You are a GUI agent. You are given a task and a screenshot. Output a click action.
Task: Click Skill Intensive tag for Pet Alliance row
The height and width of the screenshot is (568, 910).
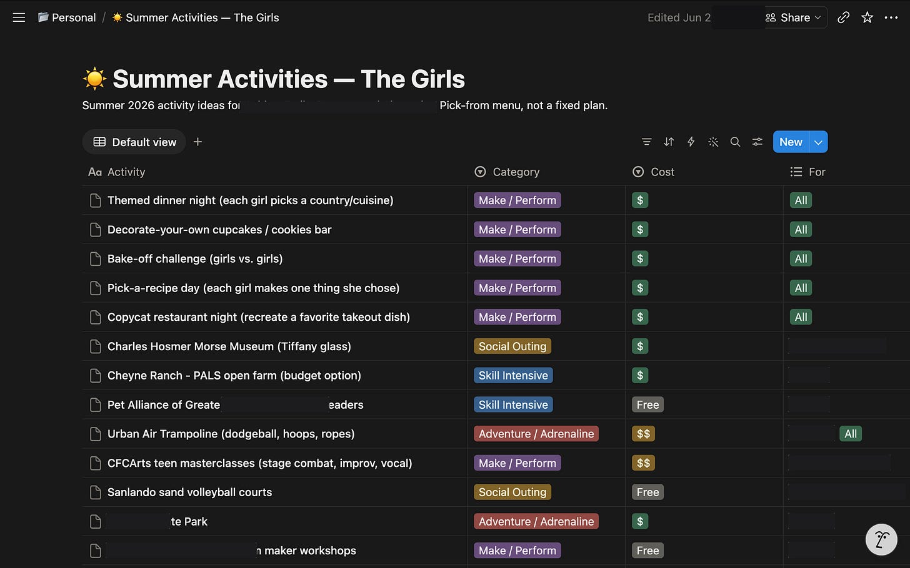pyautogui.click(x=513, y=405)
